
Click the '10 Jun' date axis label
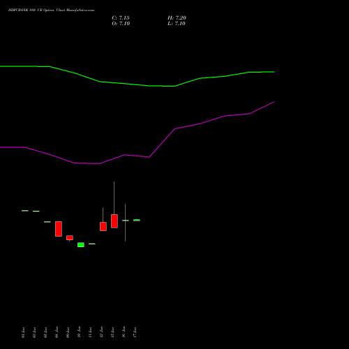[79, 332]
